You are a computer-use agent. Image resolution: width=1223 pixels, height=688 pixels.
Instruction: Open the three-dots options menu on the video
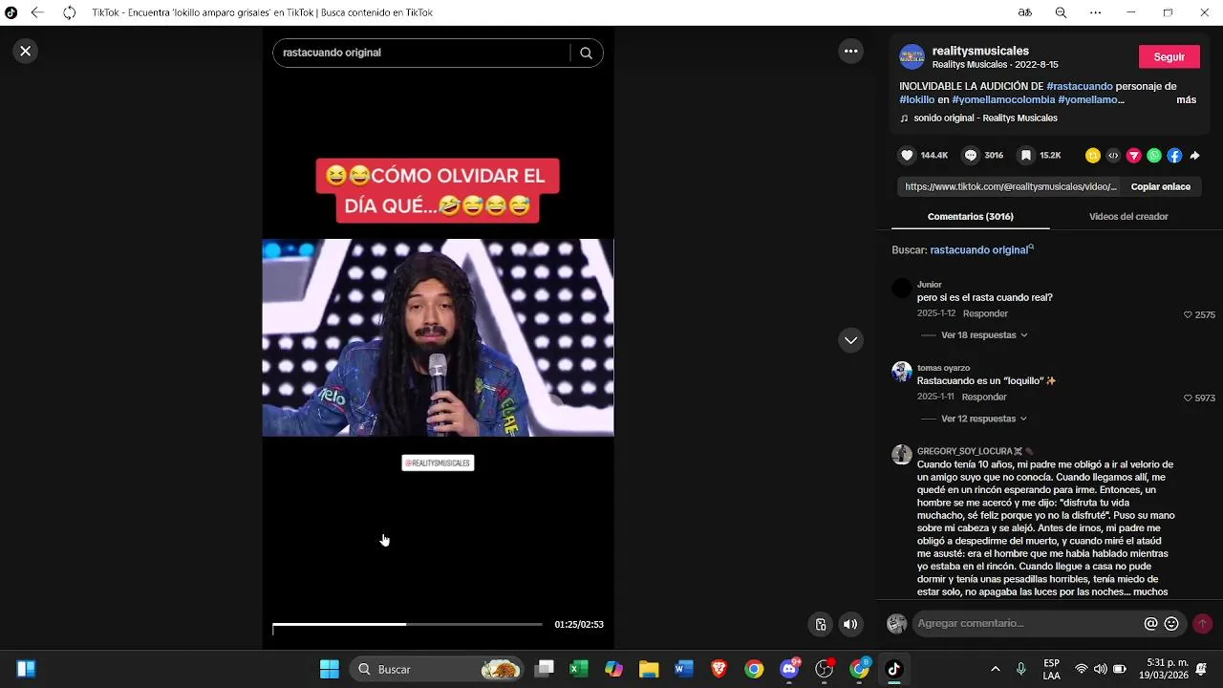(850, 52)
